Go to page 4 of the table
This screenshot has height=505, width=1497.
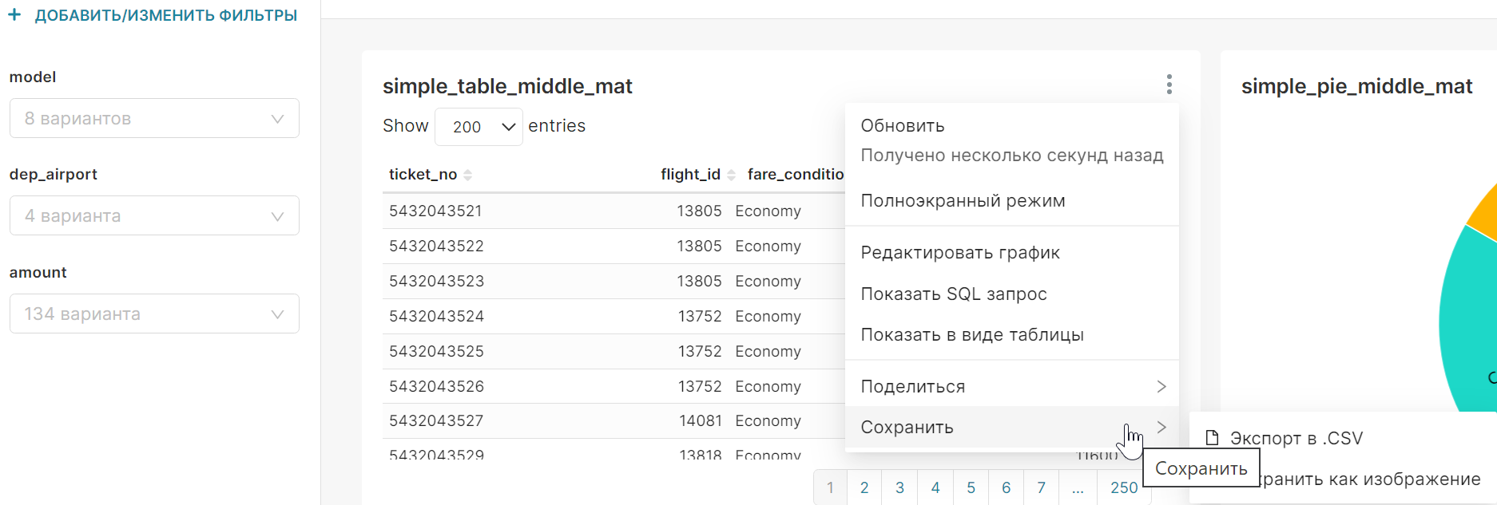click(x=935, y=487)
